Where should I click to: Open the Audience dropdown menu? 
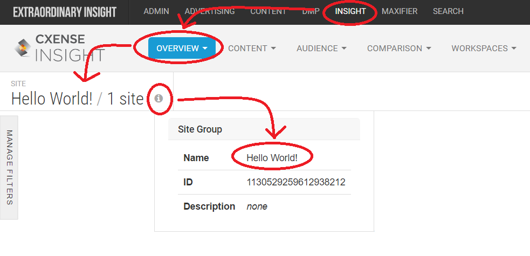pyautogui.click(x=321, y=49)
